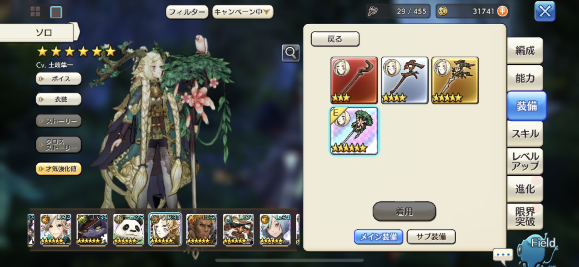
Task: Click the magnifying glass zoom icon
Action: coord(291,53)
